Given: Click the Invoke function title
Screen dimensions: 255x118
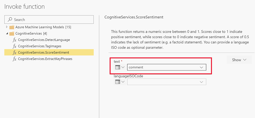Looking at the screenshot, I should (25, 7).
